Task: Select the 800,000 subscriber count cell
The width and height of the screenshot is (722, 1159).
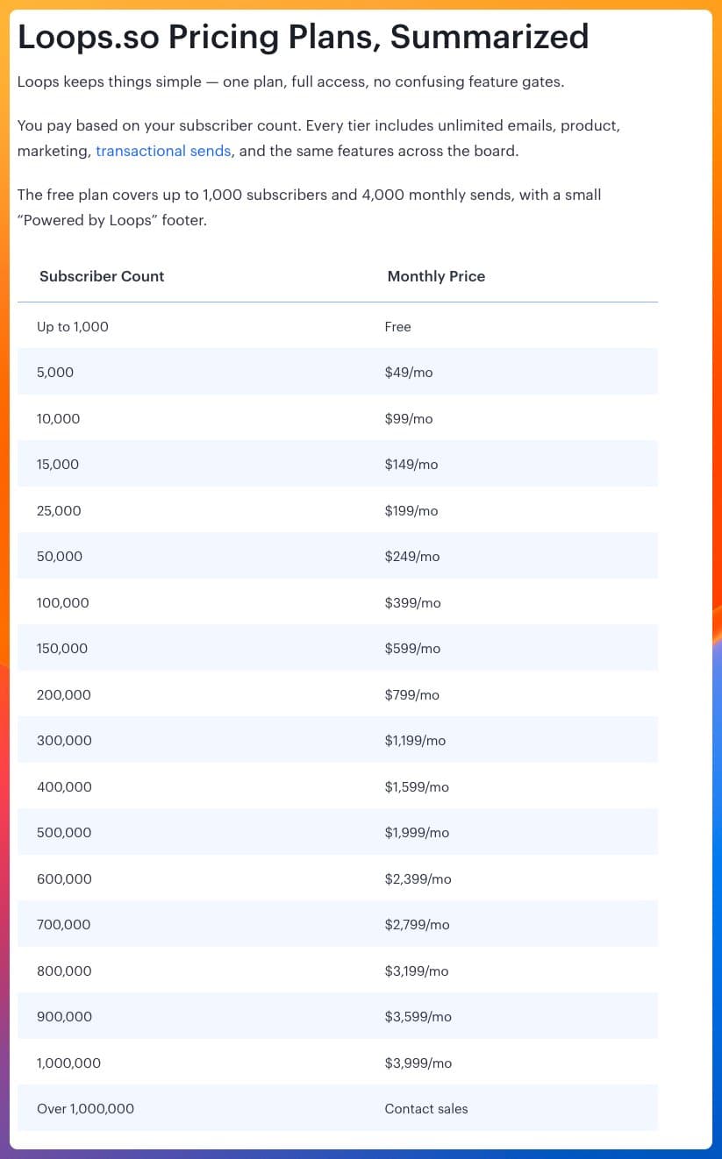Action: click(64, 971)
